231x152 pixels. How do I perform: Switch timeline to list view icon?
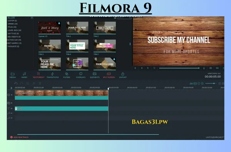click(x=219, y=83)
